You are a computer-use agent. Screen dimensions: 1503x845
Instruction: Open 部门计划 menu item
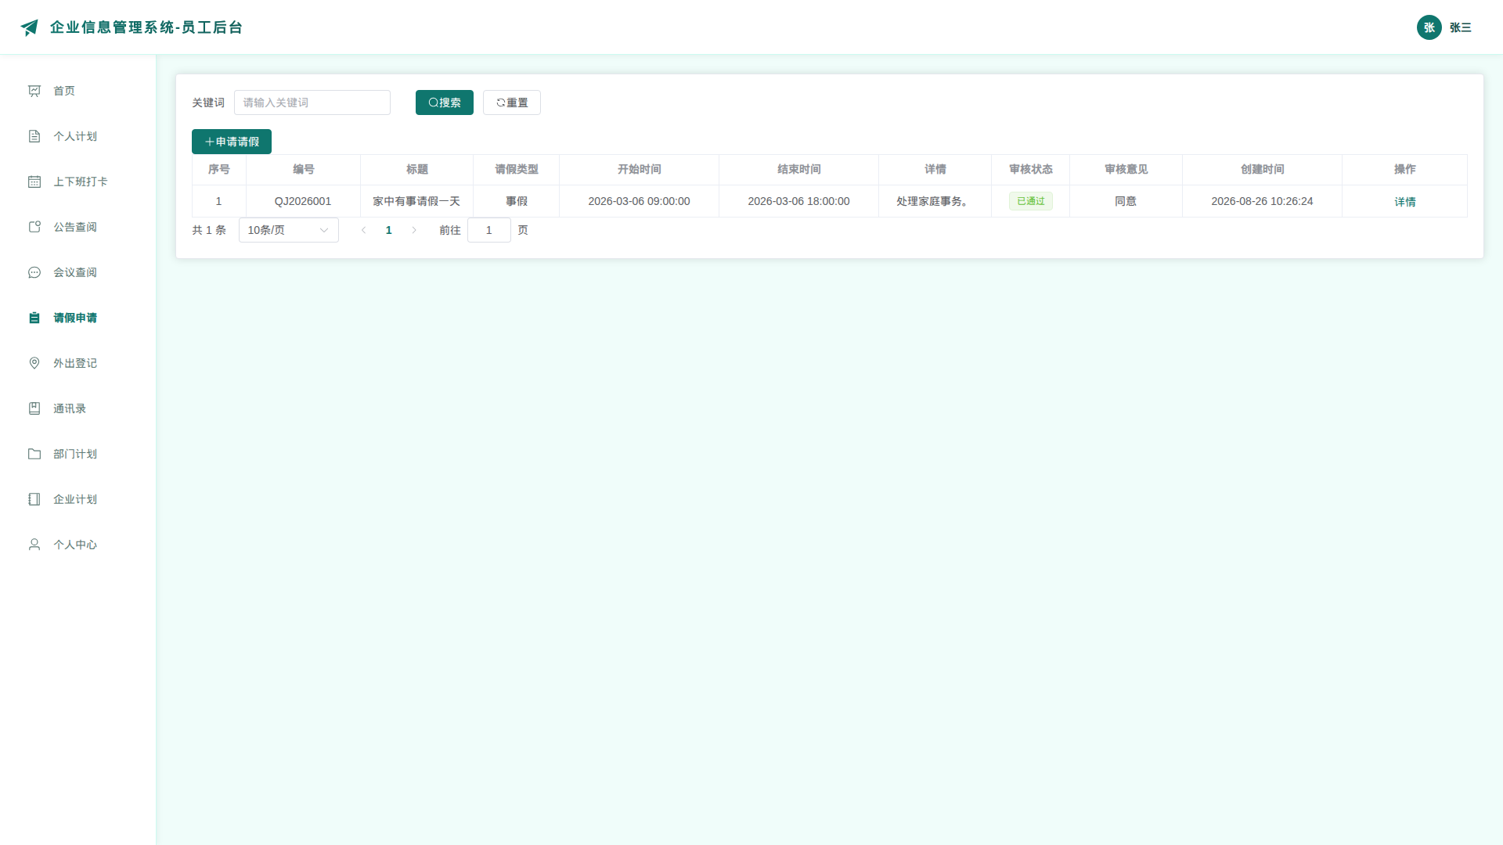point(78,454)
